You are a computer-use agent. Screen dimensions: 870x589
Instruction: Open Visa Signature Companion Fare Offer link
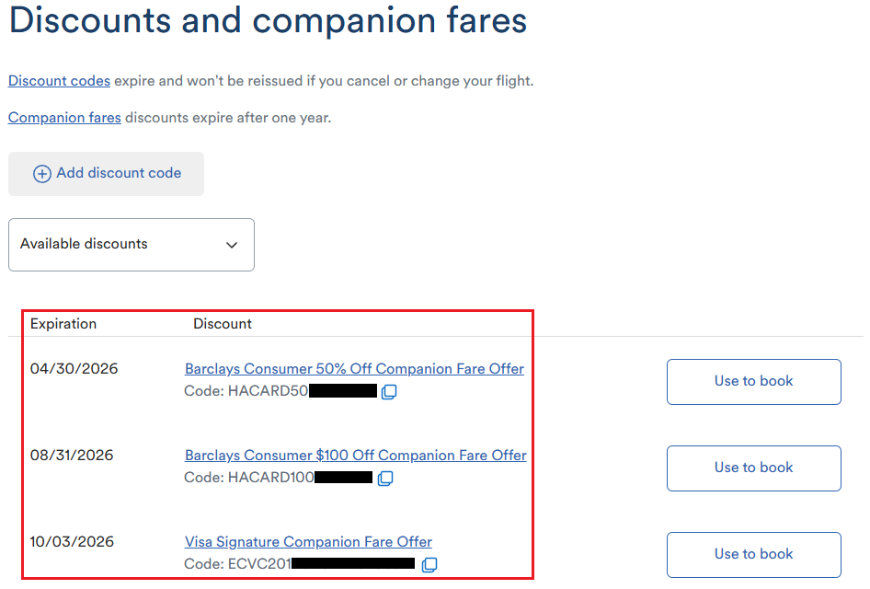click(x=308, y=542)
